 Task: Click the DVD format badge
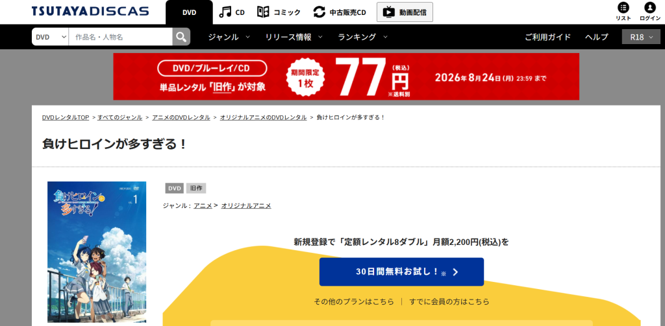tap(174, 189)
